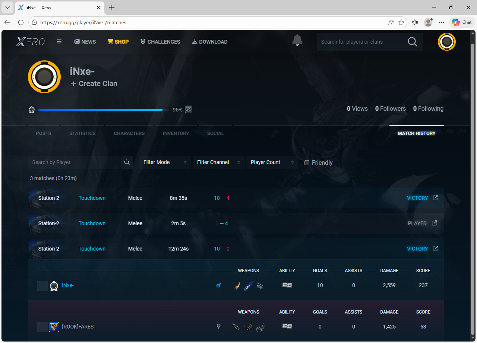Expand the Filter Mode dropdown
This screenshot has width=477, height=343.
[165, 162]
